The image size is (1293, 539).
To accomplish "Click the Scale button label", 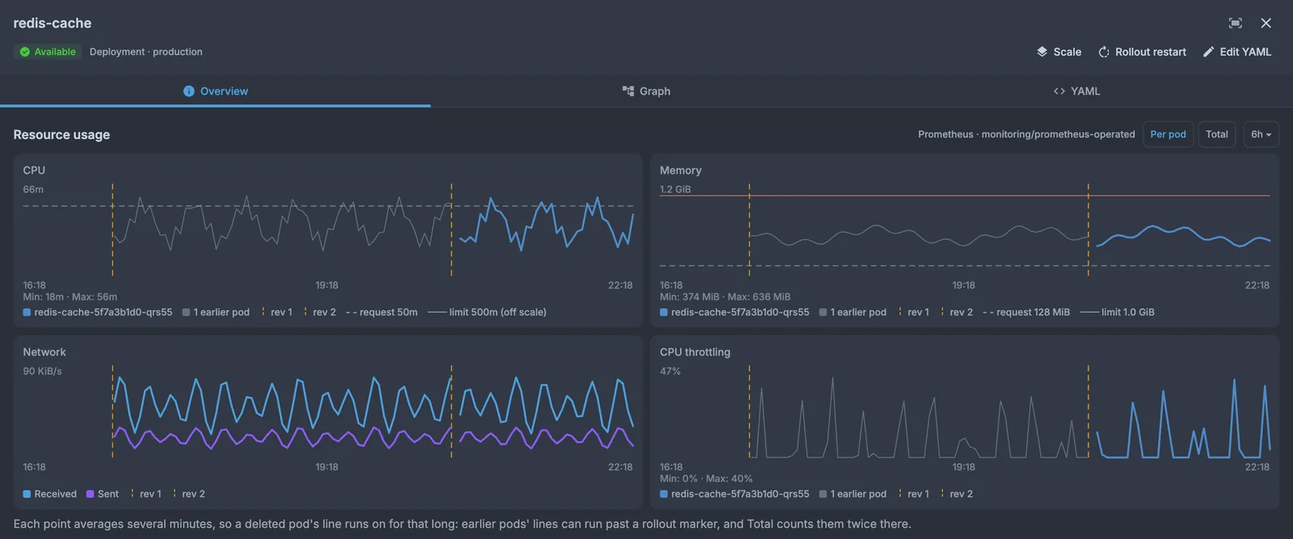I will 1067,52.
